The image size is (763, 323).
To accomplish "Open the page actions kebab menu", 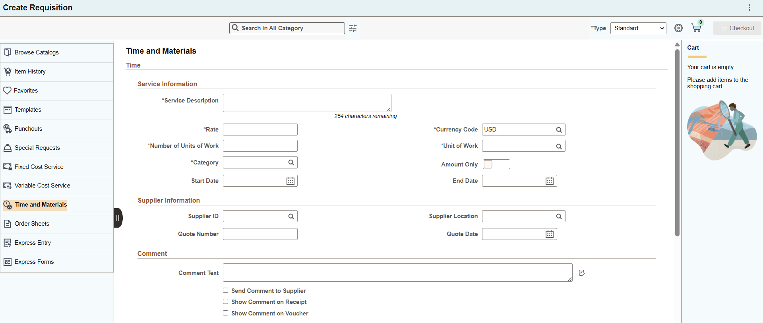I will pos(749,8).
